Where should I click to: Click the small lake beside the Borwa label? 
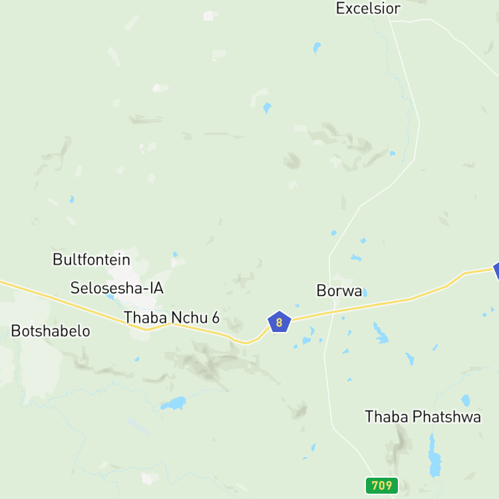coord(365,292)
